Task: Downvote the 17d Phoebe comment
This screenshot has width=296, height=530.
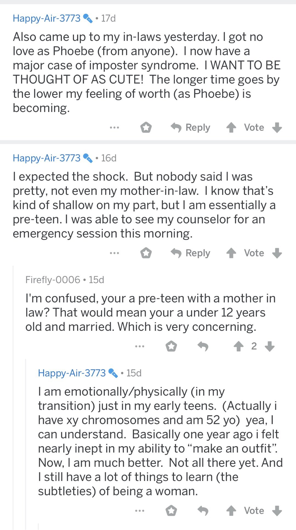Action: tap(277, 128)
